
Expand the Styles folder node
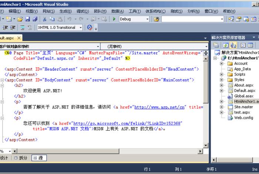click(222, 80)
